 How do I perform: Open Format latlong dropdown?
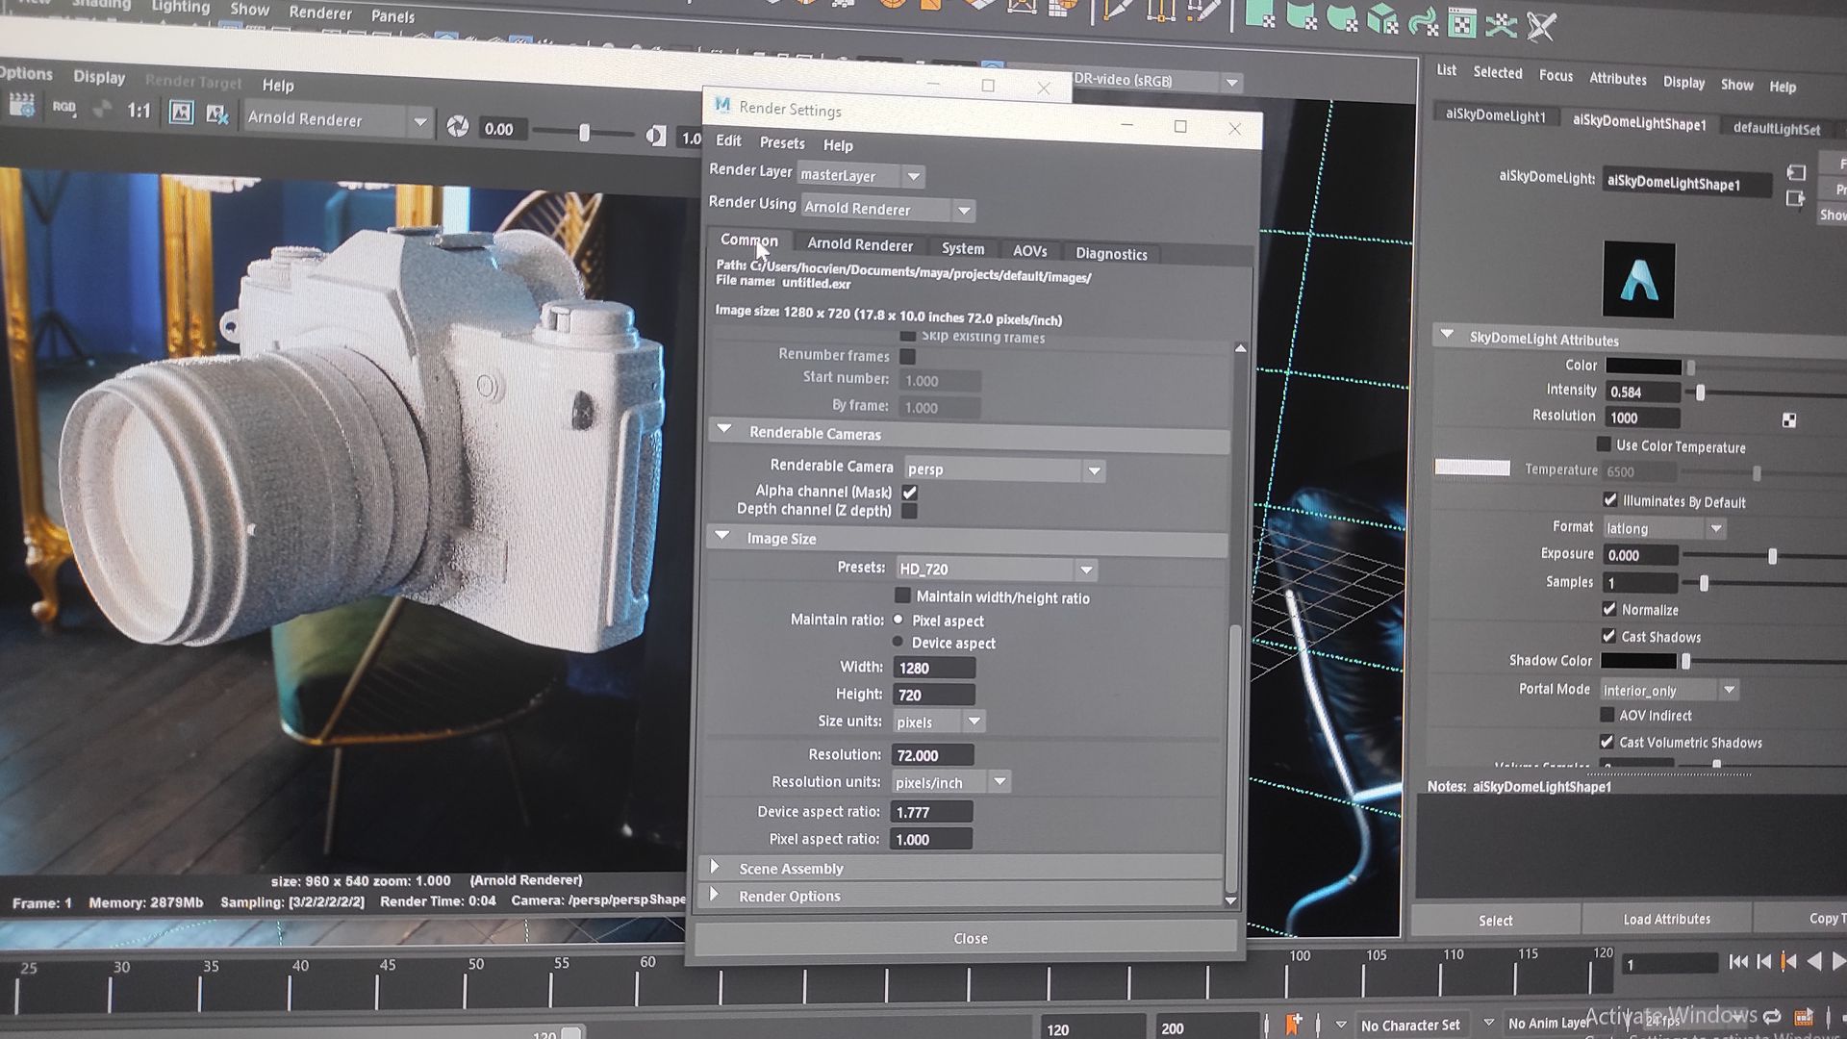tap(1664, 528)
